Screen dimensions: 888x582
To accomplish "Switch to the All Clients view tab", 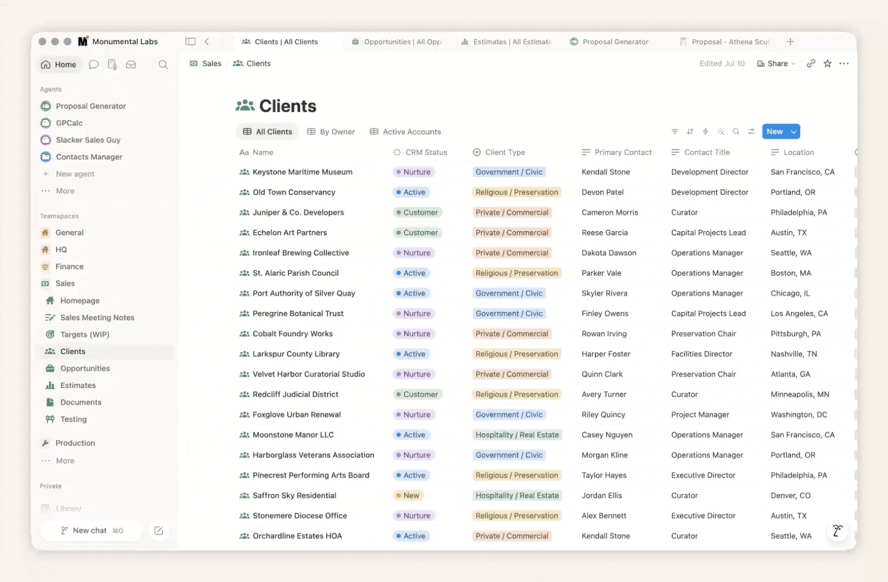I will [267, 131].
